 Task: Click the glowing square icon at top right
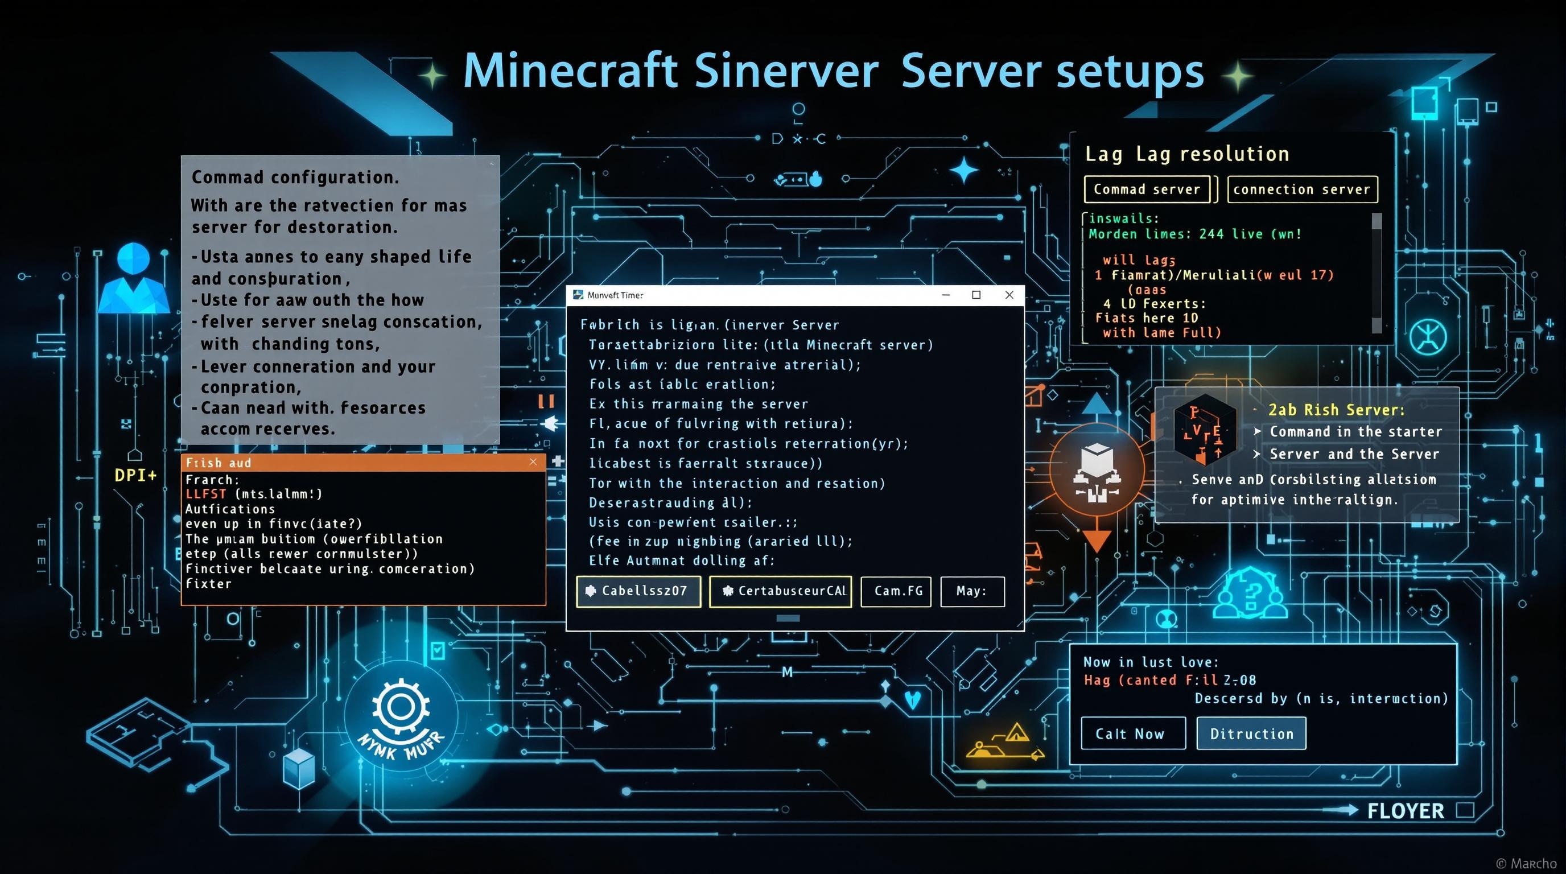point(1424,104)
